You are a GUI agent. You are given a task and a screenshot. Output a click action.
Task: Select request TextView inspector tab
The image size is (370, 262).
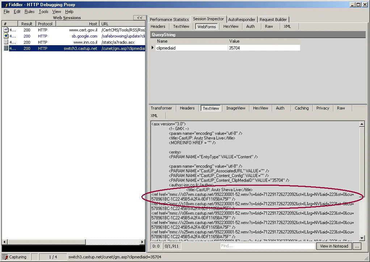[181, 26]
